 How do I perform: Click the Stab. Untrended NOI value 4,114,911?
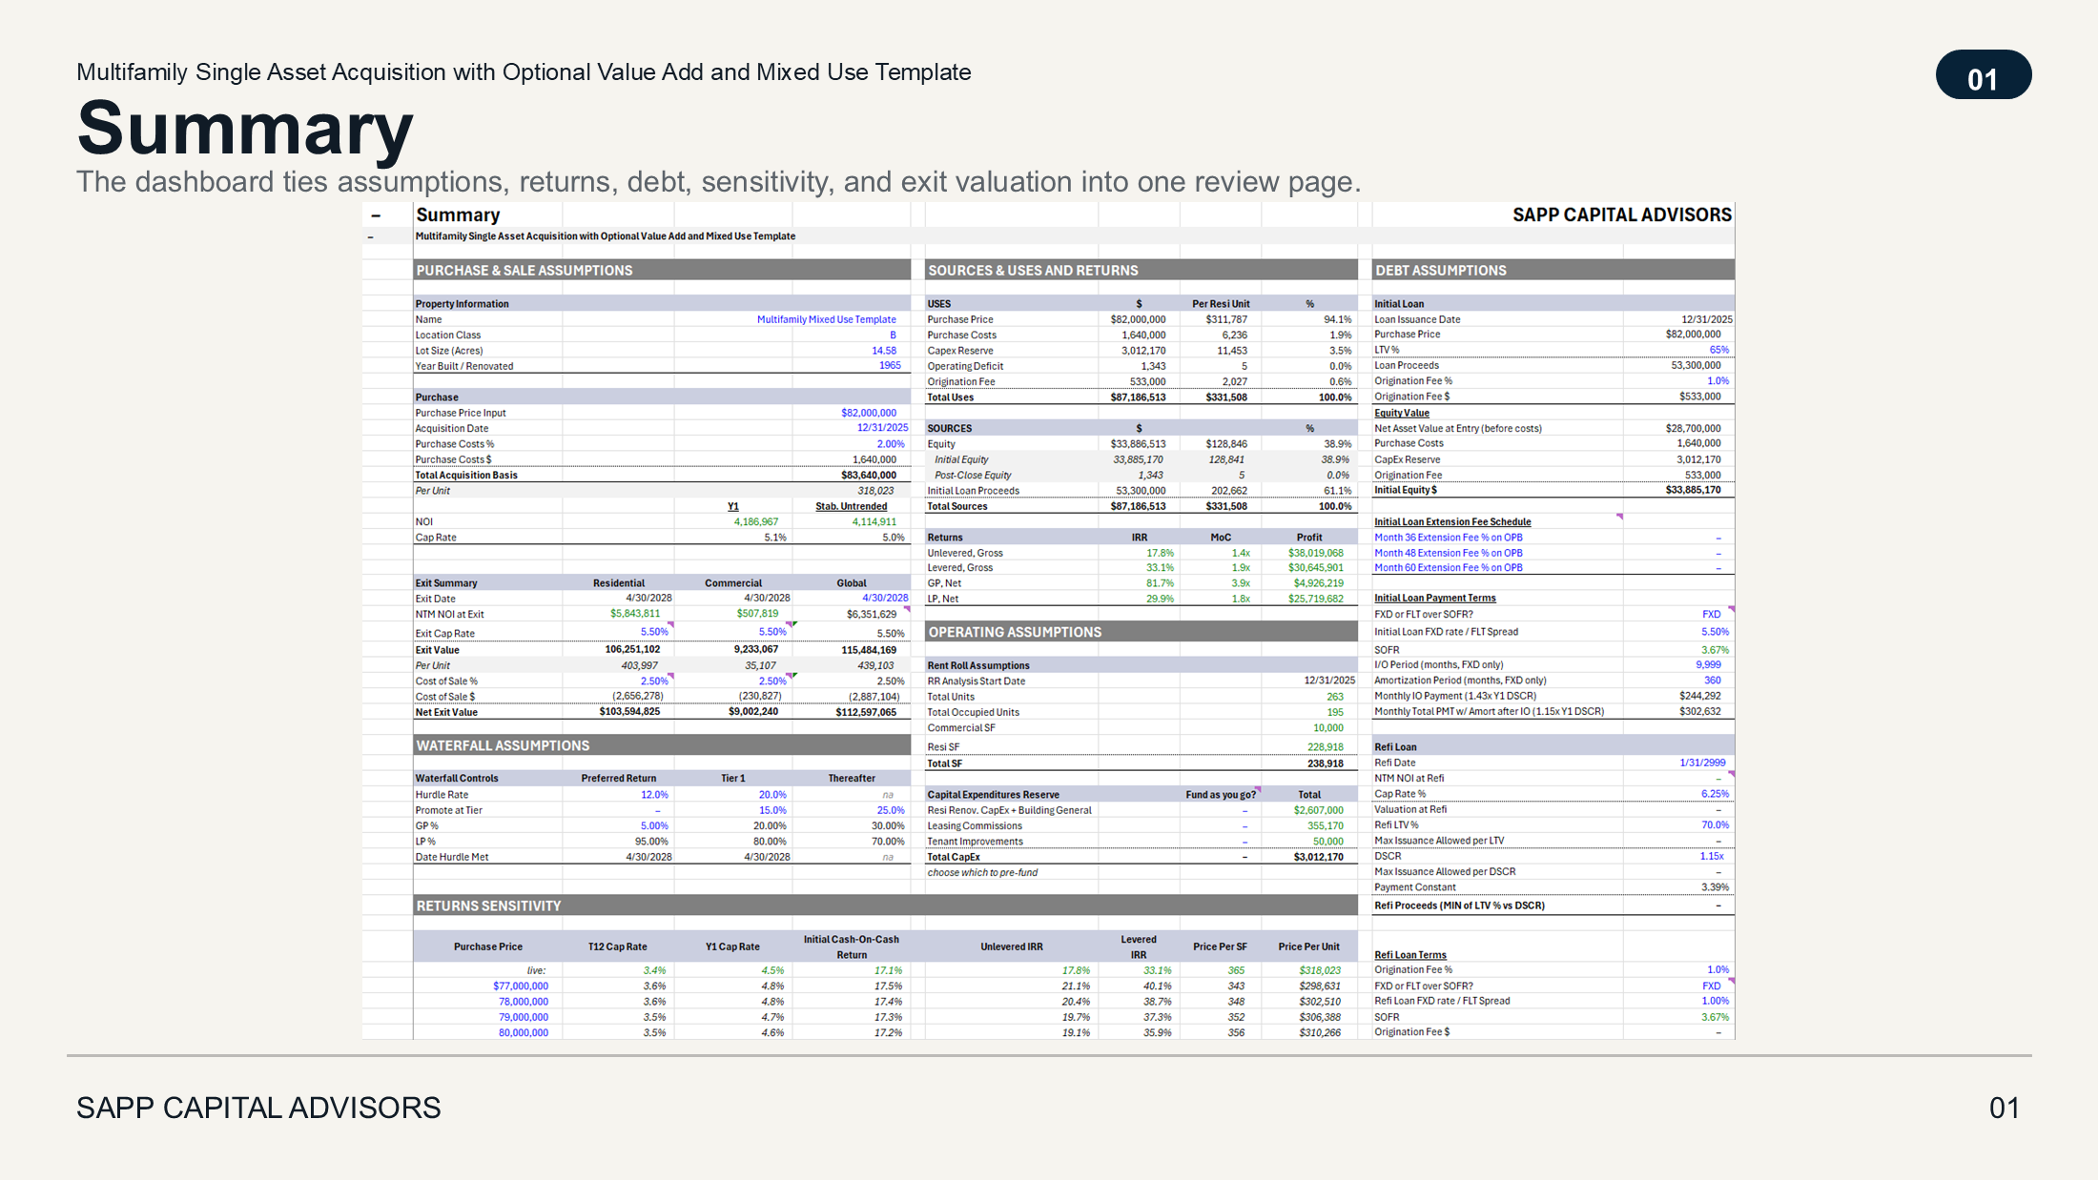(874, 521)
